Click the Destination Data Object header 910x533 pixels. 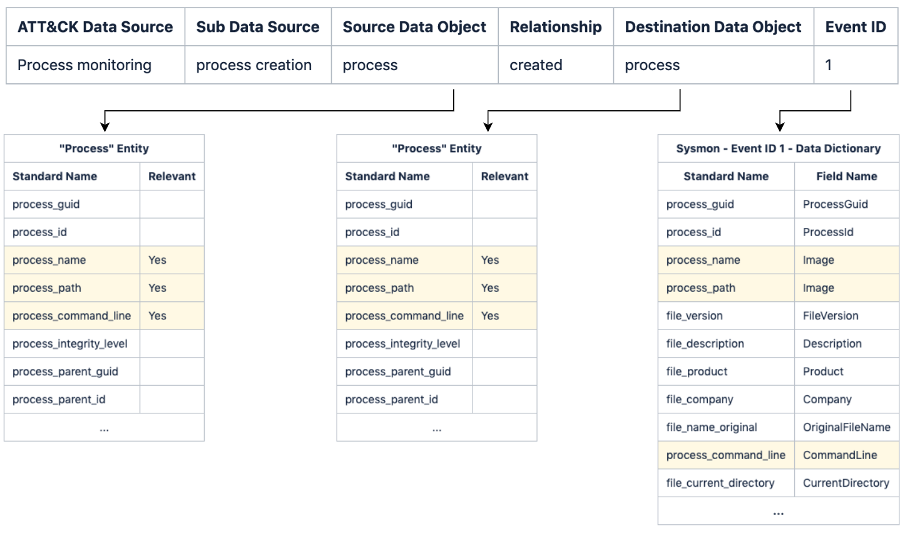click(x=713, y=27)
